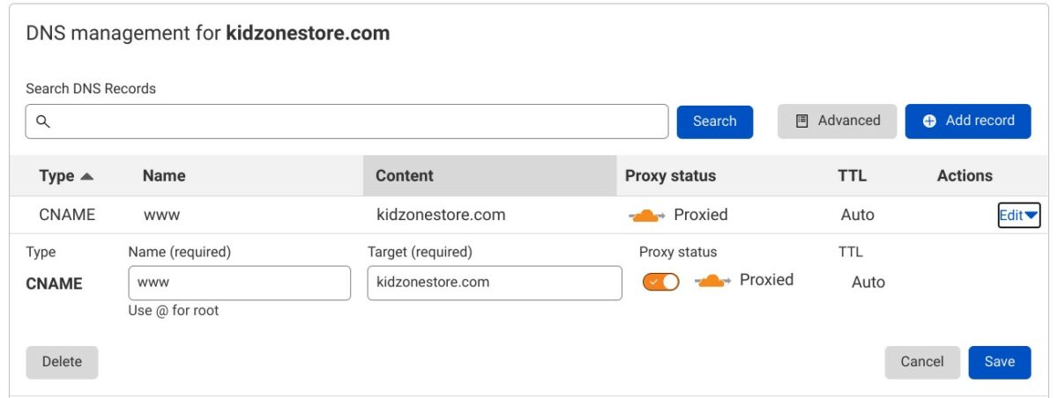Click the Target (required) input field
Screen dimensions: 1058x398
click(x=494, y=283)
